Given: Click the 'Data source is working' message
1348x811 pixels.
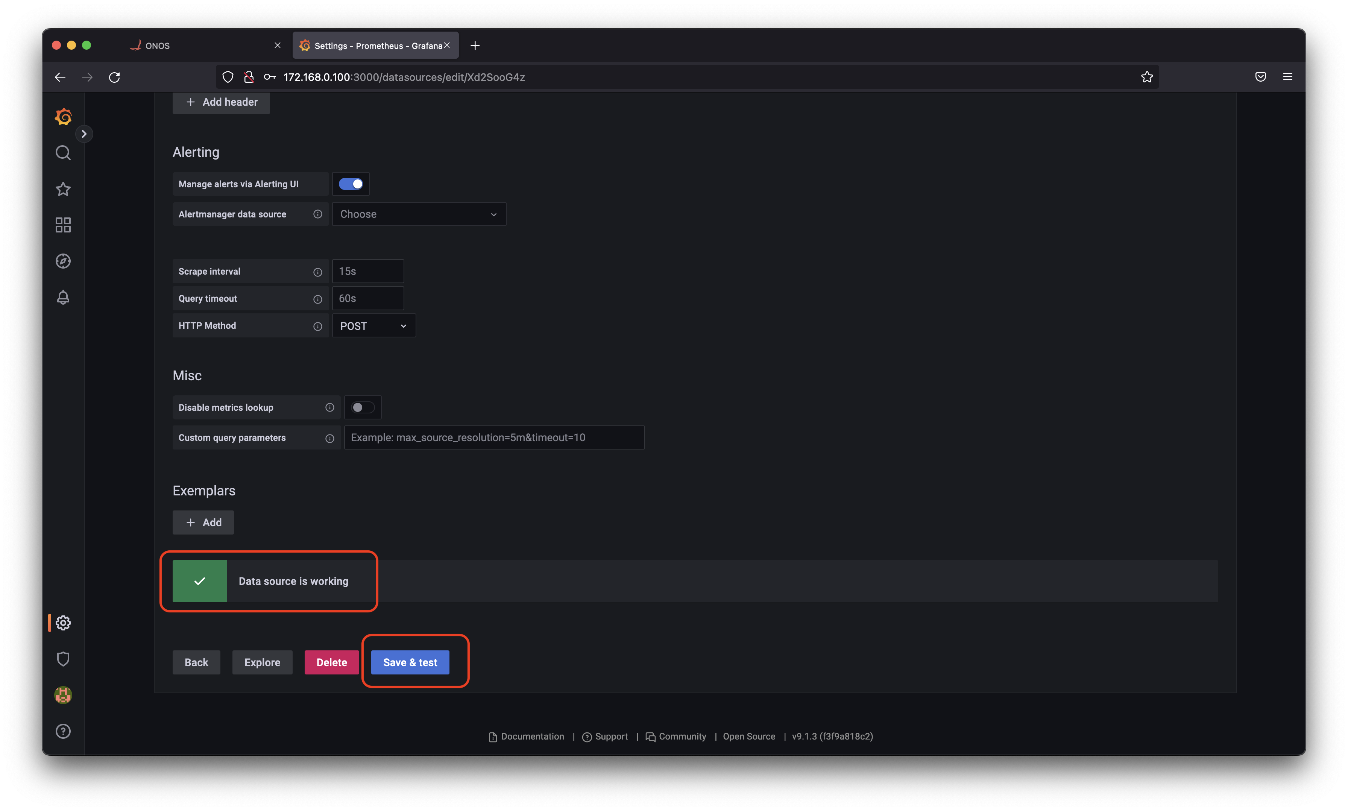Looking at the screenshot, I should [x=293, y=582].
